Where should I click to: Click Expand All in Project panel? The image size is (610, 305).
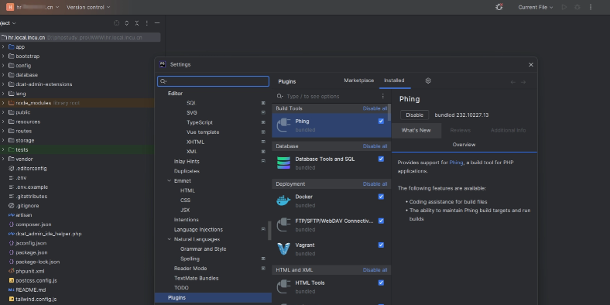[126, 23]
